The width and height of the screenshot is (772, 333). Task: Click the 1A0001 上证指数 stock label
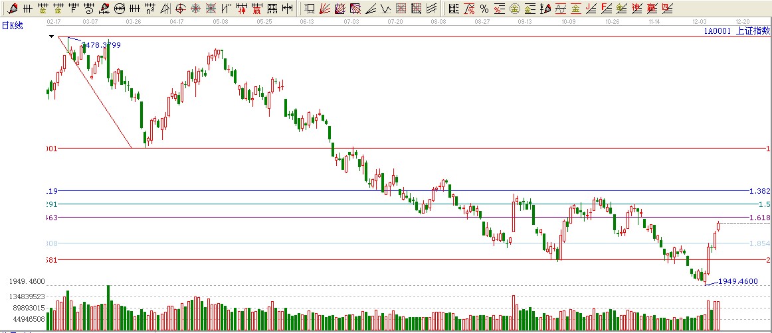pos(737,31)
